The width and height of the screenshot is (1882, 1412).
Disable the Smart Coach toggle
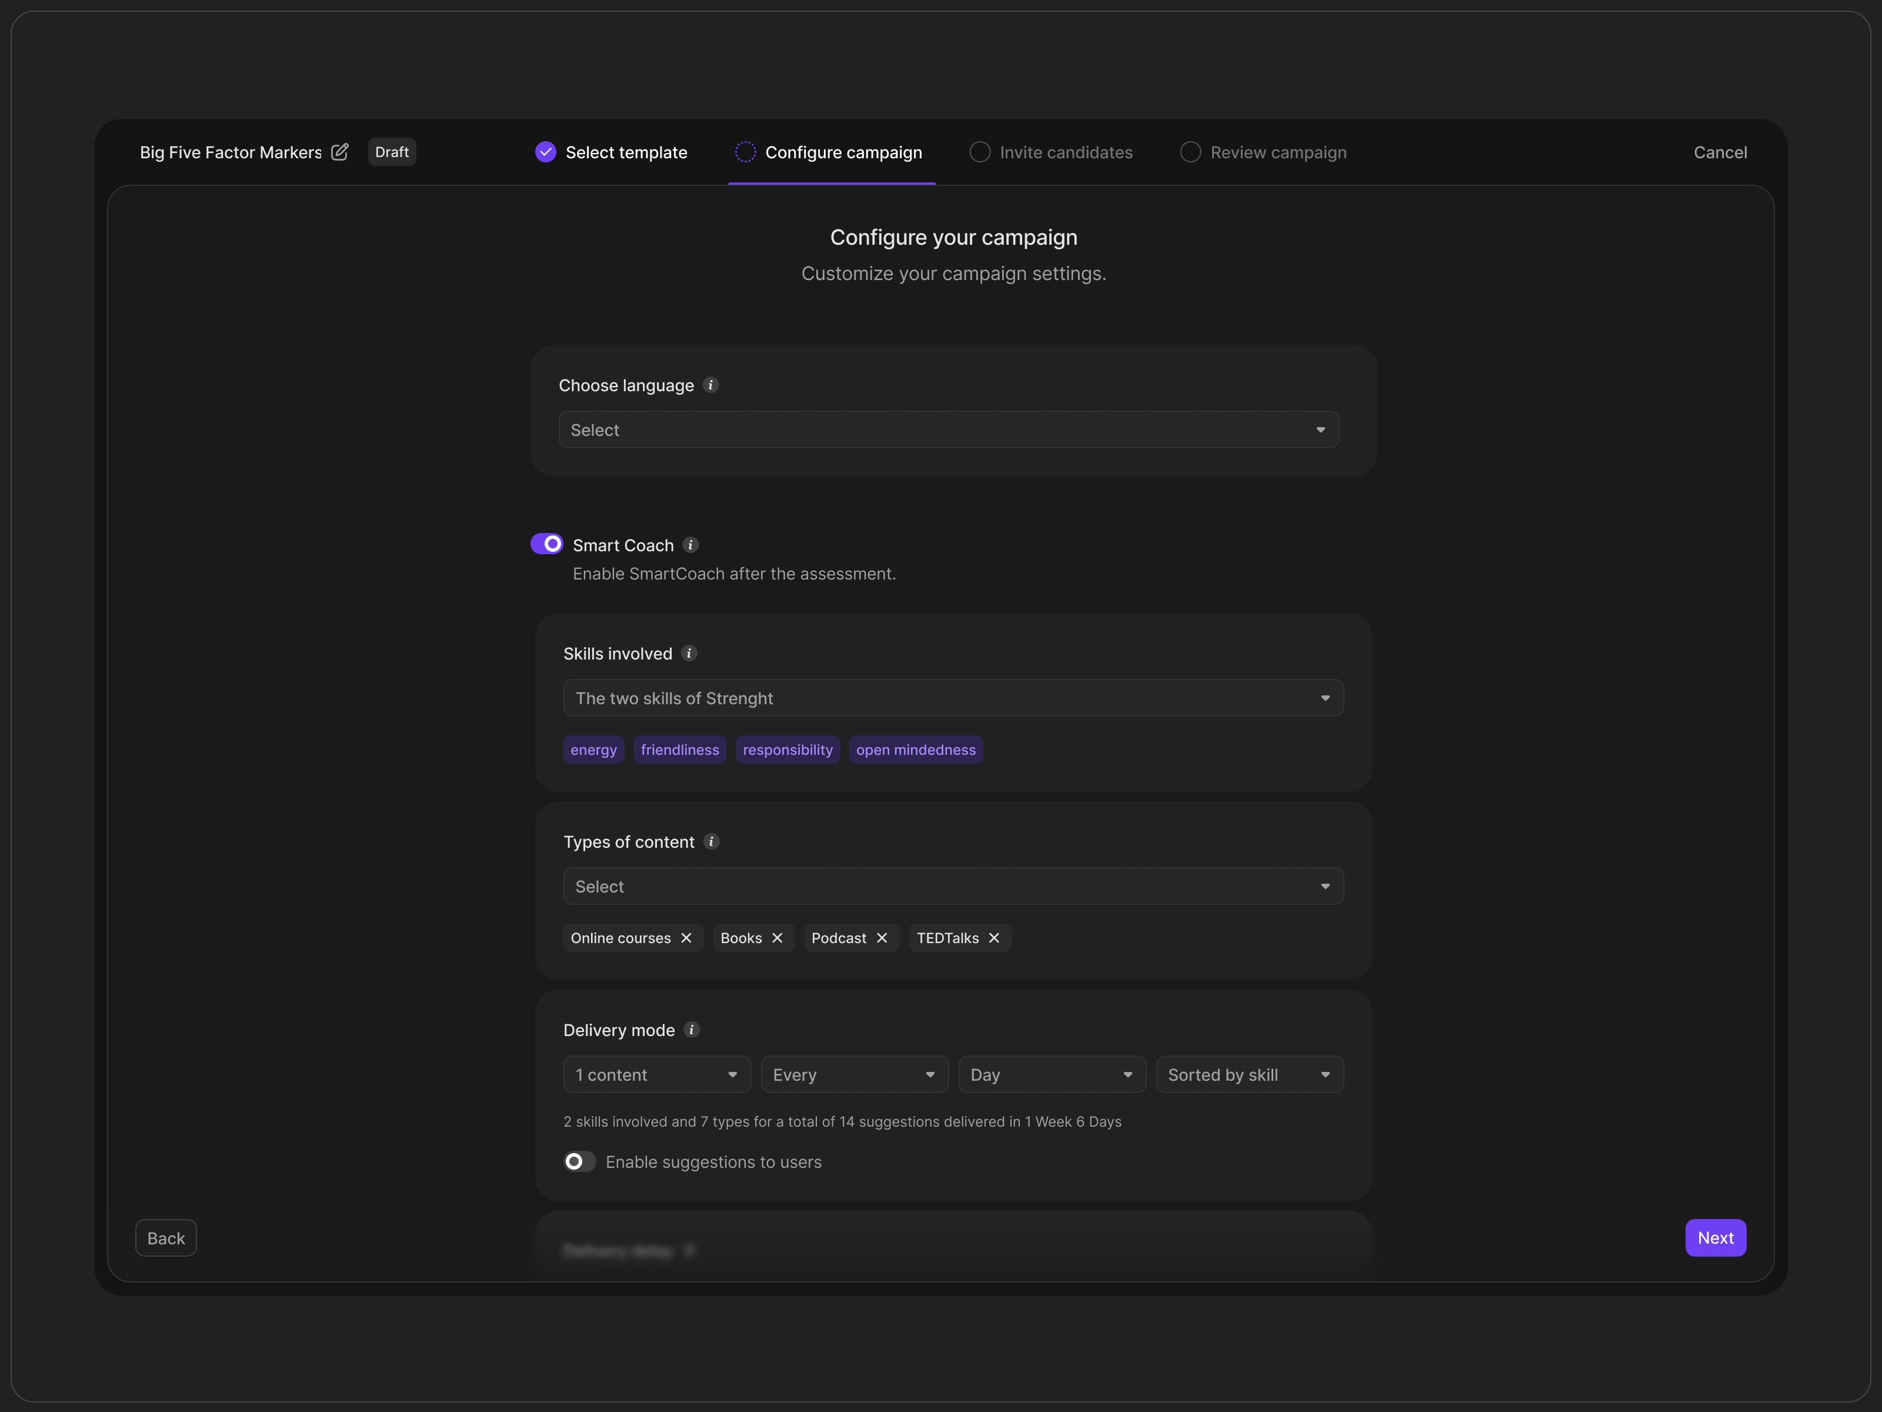pos(546,544)
